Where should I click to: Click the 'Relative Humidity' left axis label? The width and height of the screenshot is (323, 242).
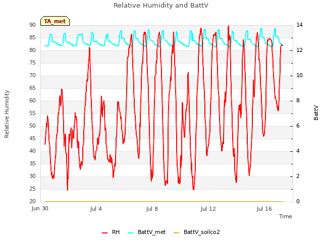click(7, 114)
